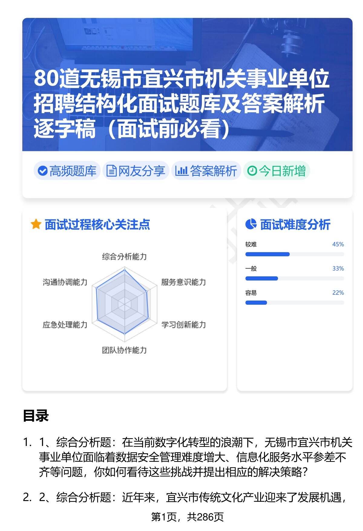Screen dimensions: 363x531
Task: Click the pie chart icon beside 面试难度分析
Action: (x=251, y=225)
